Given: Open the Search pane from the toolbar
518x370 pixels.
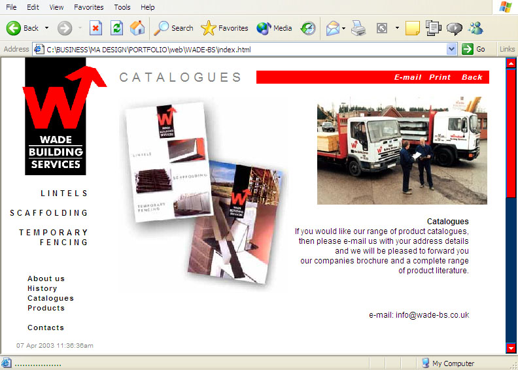Looking at the screenshot, I should (173, 28).
